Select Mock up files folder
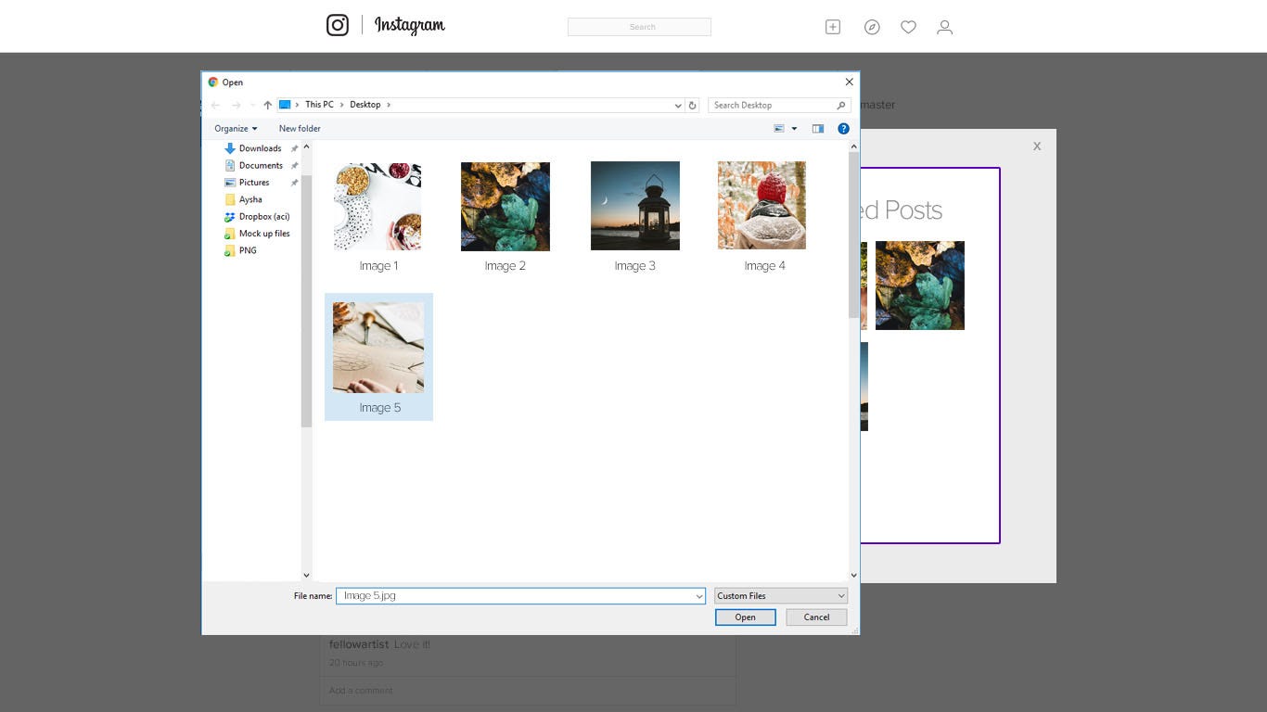 pyautogui.click(x=263, y=234)
